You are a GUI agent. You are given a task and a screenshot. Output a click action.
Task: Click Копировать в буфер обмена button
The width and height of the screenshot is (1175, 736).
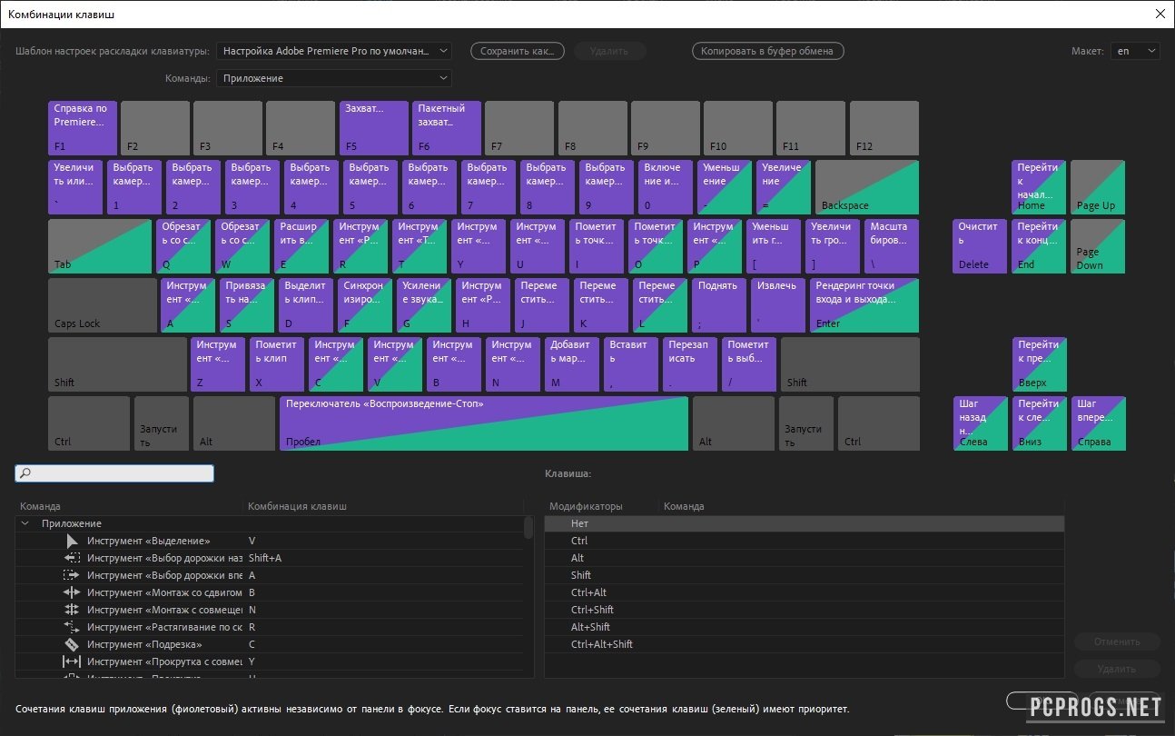point(767,51)
